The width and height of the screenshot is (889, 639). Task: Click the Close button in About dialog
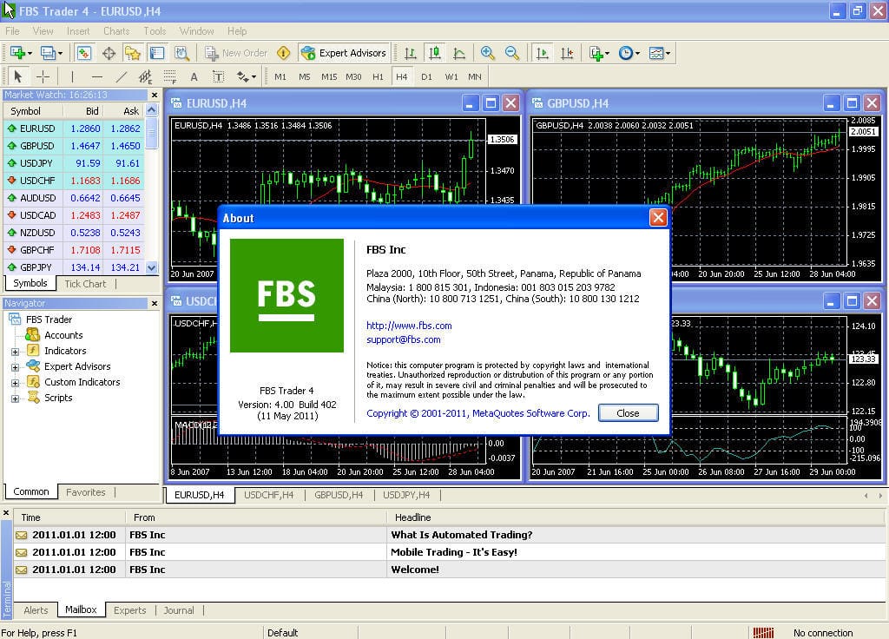[x=628, y=412]
